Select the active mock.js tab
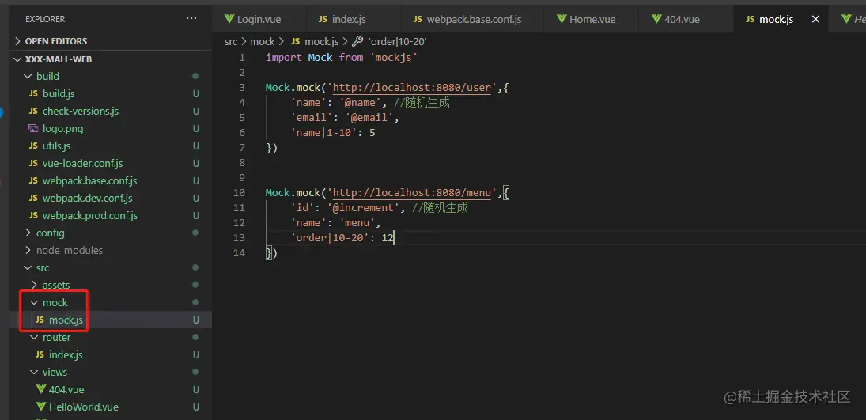The height and width of the screenshot is (420, 866). point(779,19)
